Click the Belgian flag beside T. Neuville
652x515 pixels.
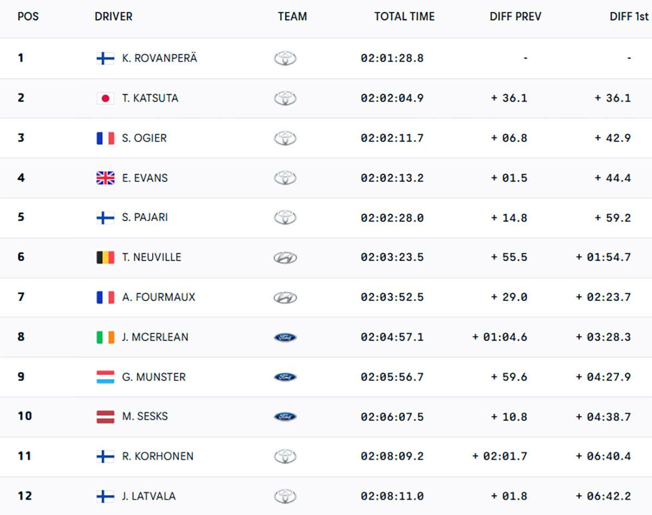click(105, 257)
